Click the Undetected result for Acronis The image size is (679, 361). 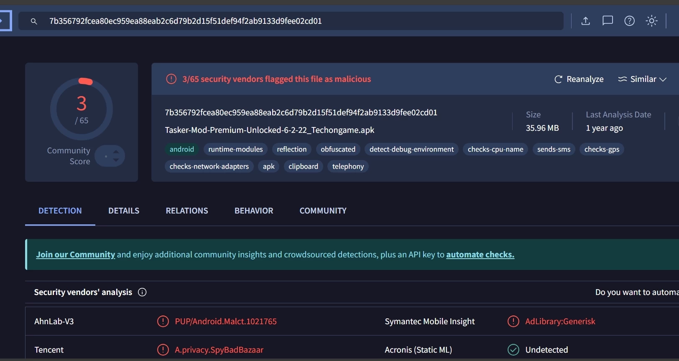tap(546, 350)
